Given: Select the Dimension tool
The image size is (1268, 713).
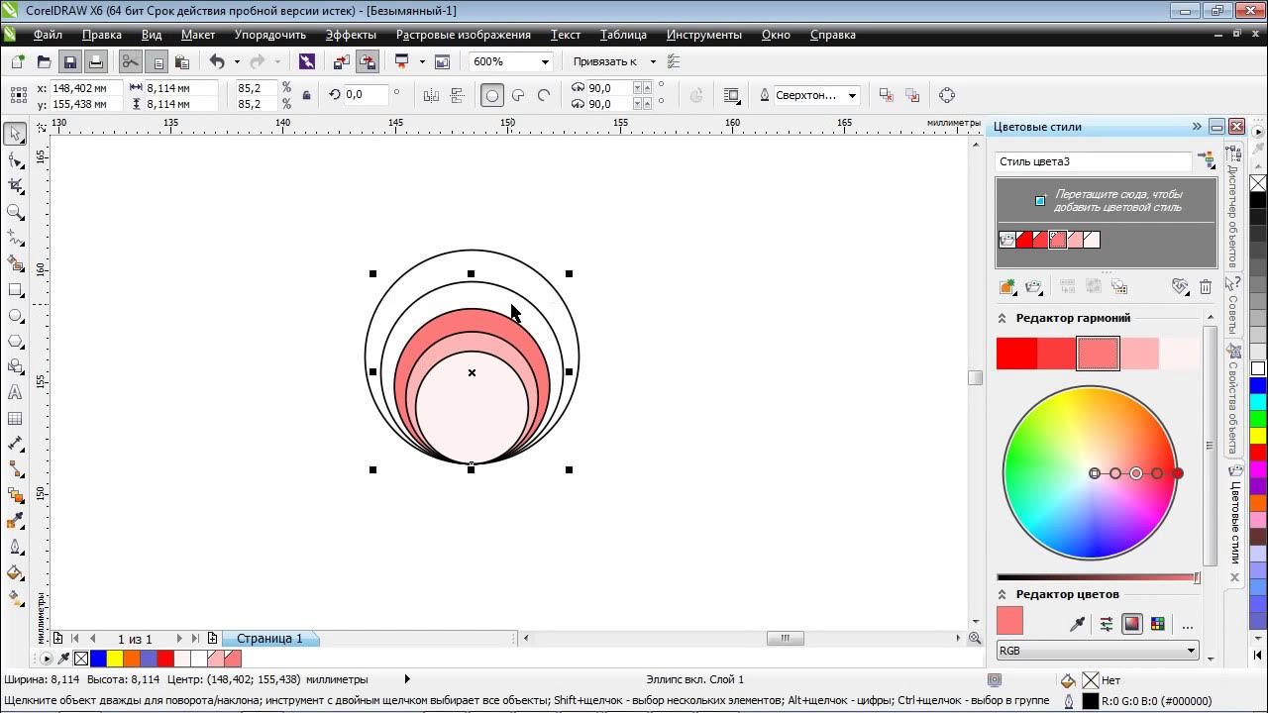Looking at the screenshot, I should click(x=15, y=444).
